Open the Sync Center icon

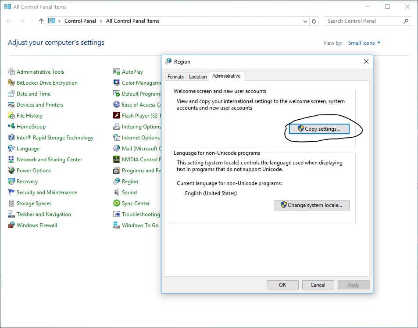click(117, 203)
